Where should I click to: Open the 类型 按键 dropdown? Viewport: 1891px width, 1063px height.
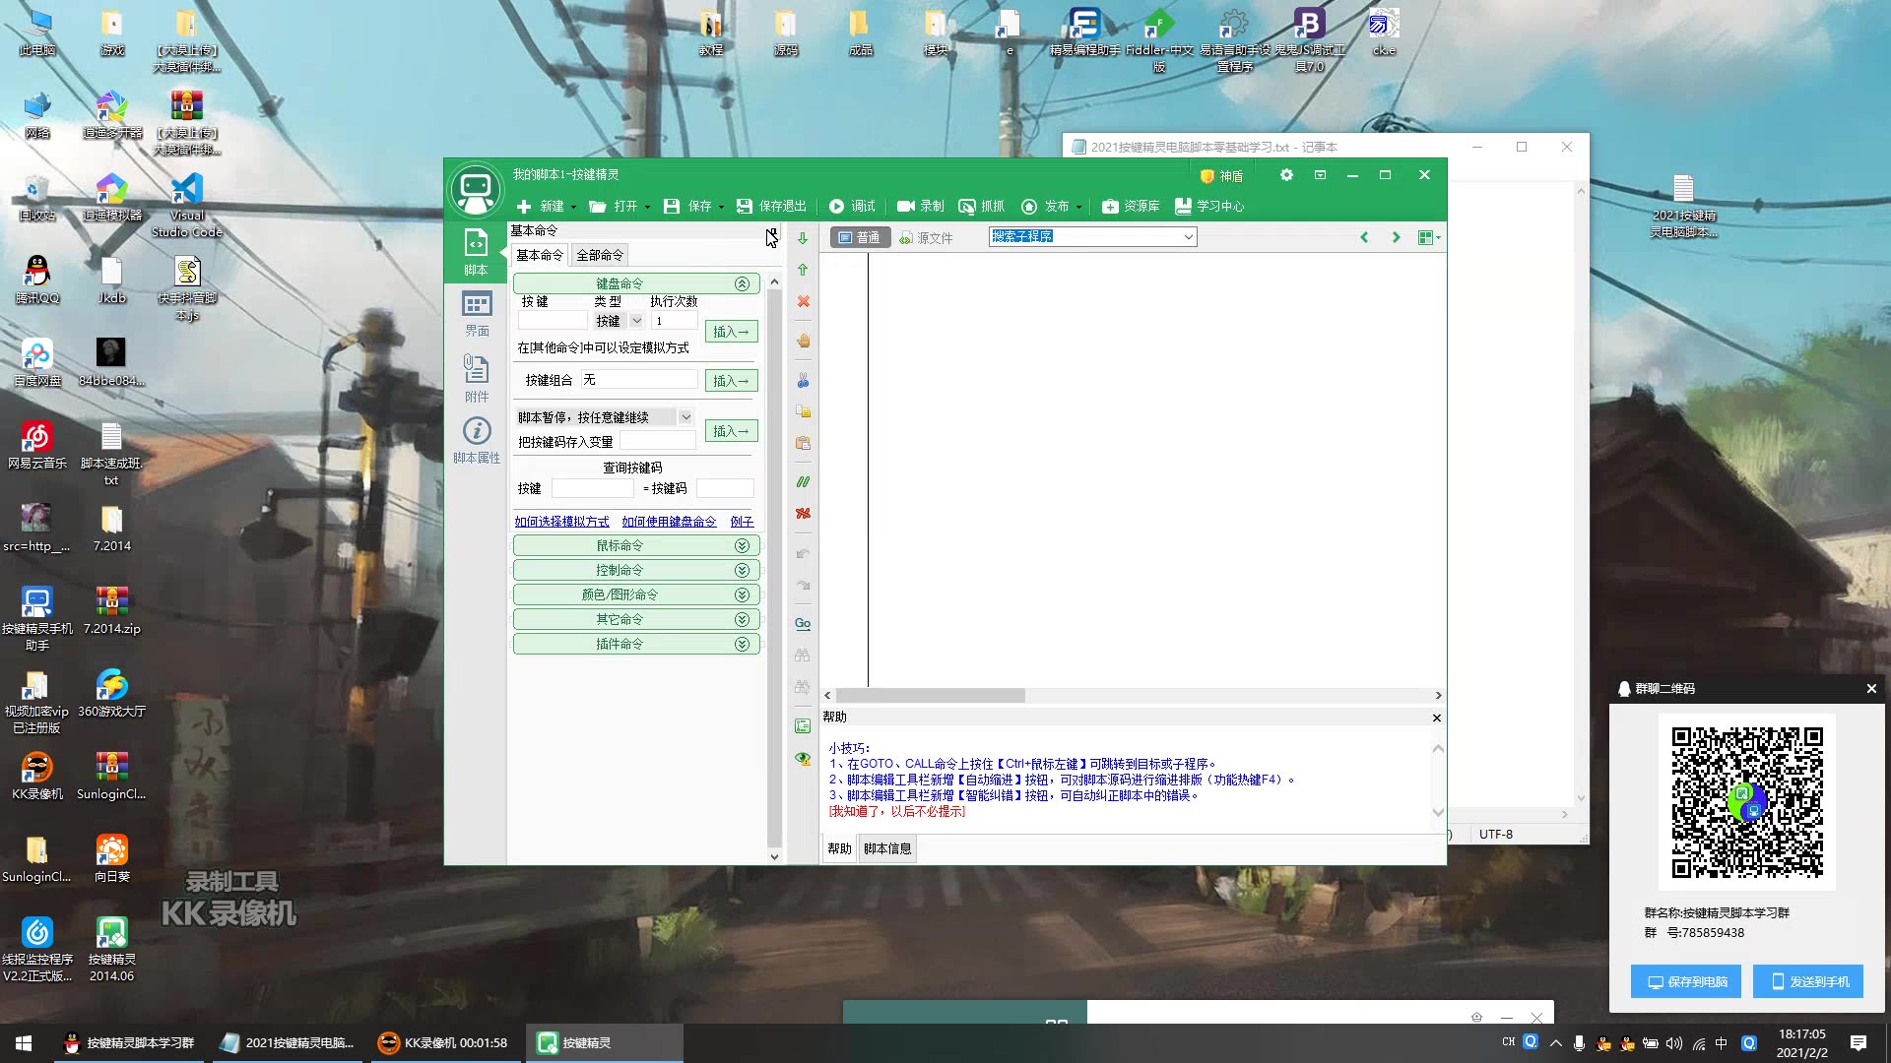pyautogui.click(x=636, y=321)
